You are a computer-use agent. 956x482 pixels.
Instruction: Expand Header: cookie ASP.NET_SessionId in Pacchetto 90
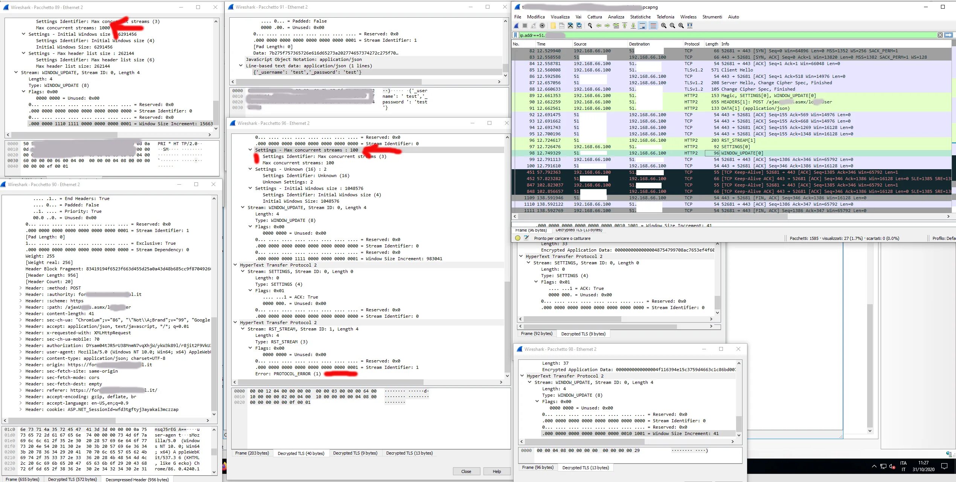(21, 409)
